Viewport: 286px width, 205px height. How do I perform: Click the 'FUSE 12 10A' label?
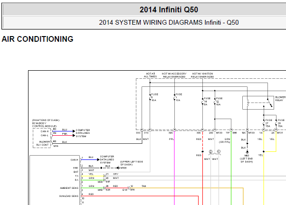tap(219, 102)
